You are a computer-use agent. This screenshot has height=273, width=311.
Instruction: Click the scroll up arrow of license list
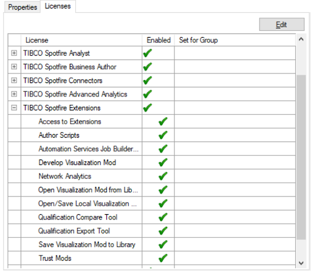(x=301, y=39)
